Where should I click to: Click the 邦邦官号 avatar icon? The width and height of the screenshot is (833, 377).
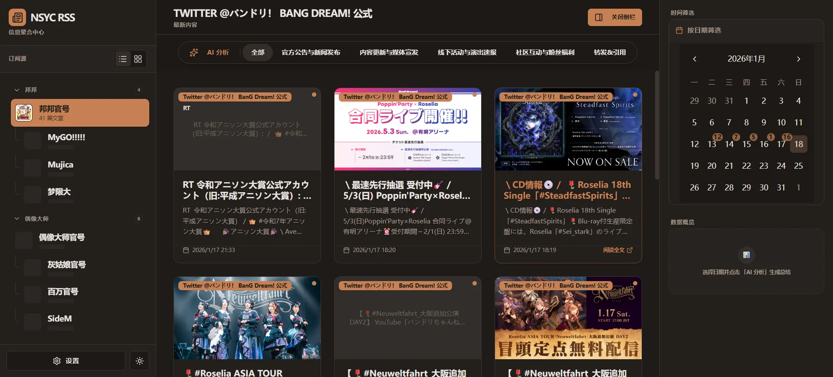(24, 113)
